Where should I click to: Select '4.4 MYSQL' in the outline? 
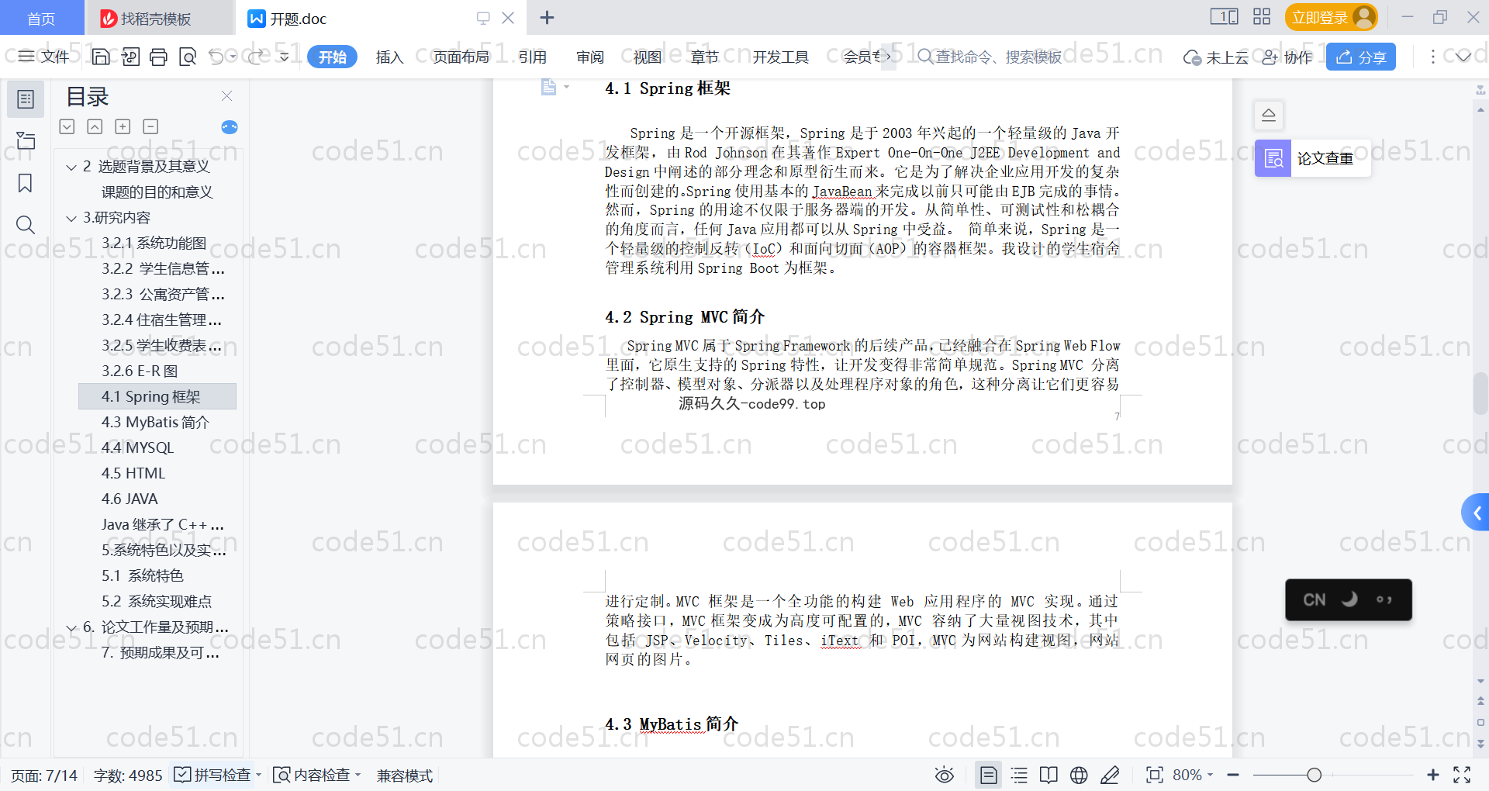click(x=138, y=448)
